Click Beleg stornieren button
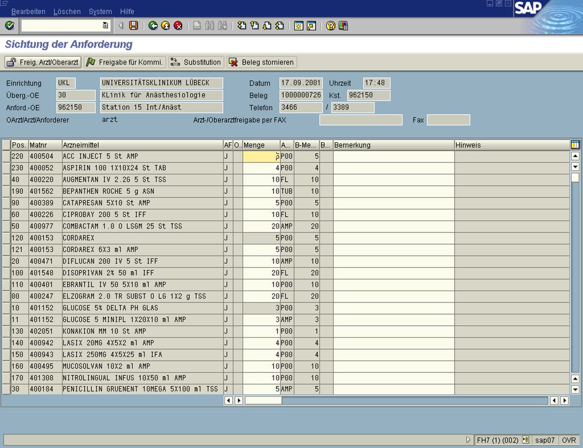Screen dimensions: 583x448 (262, 62)
